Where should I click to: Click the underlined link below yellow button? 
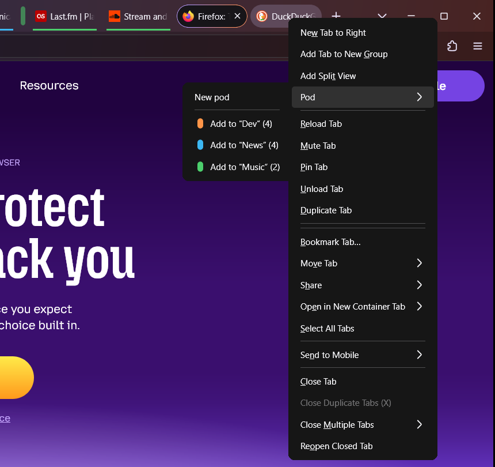[x=5, y=419]
